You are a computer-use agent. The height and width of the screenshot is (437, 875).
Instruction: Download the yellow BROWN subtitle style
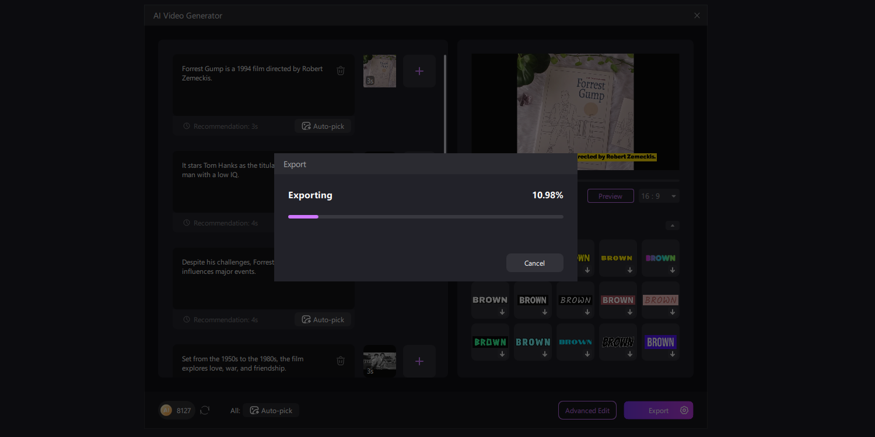[x=630, y=270]
